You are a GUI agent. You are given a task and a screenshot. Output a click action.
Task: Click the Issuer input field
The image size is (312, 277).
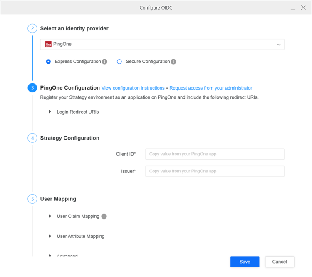tap(215, 171)
